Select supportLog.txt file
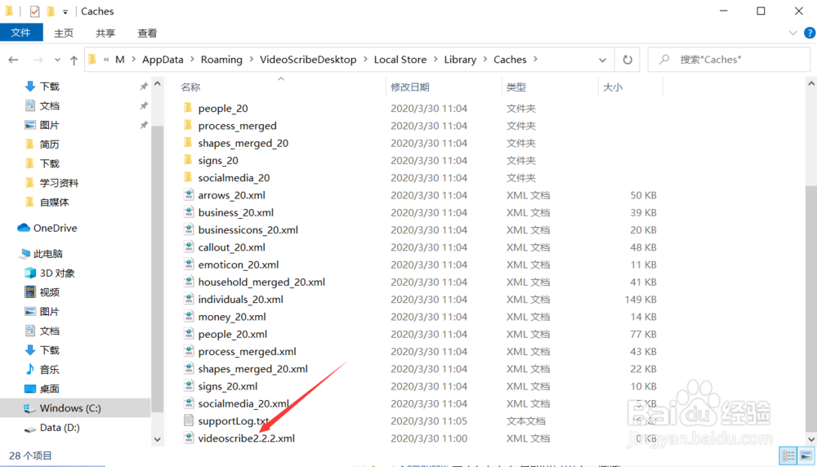The image size is (817, 467). tap(234, 420)
